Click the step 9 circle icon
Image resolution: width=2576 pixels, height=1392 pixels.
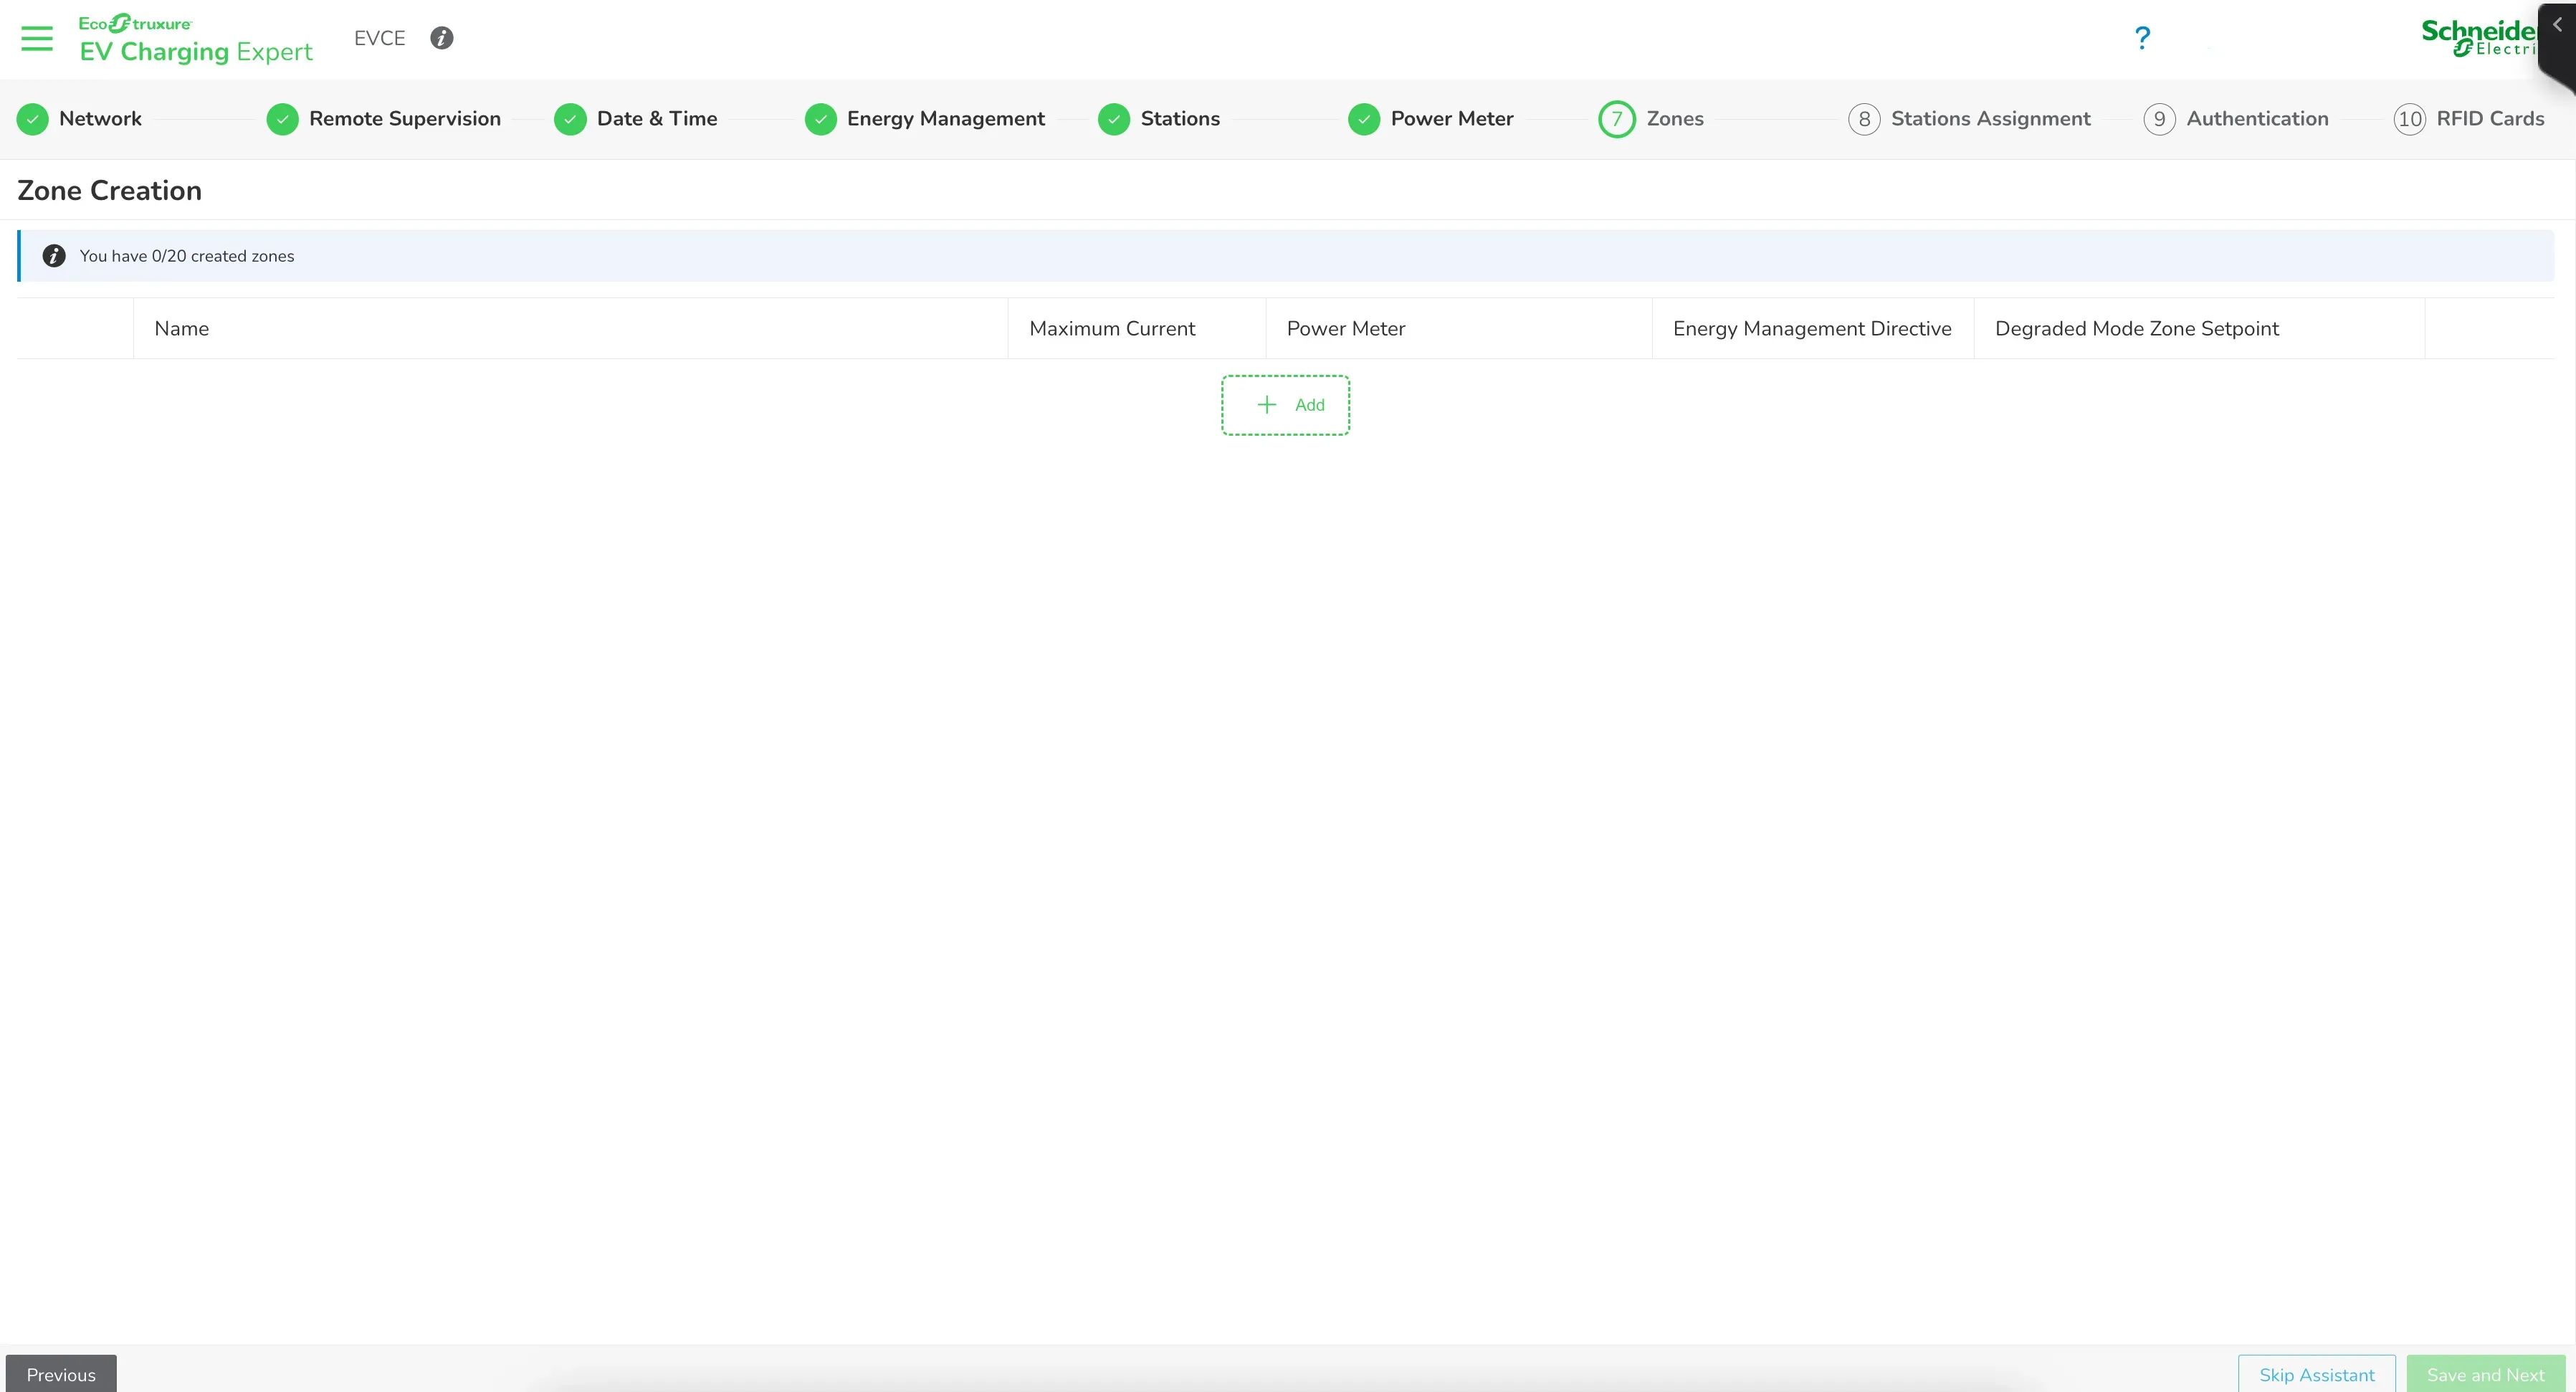[2159, 119]
